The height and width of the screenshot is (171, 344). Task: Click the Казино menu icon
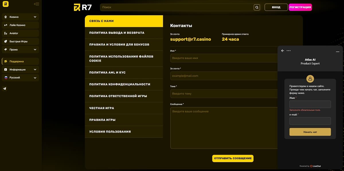5,17
